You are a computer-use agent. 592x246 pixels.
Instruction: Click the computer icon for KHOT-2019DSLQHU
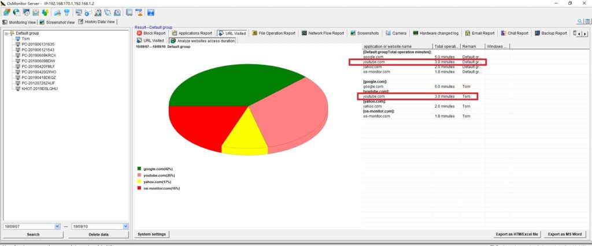point(18,89)
